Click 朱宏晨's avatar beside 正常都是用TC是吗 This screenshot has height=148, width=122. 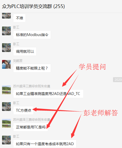(x=6, y=123)
